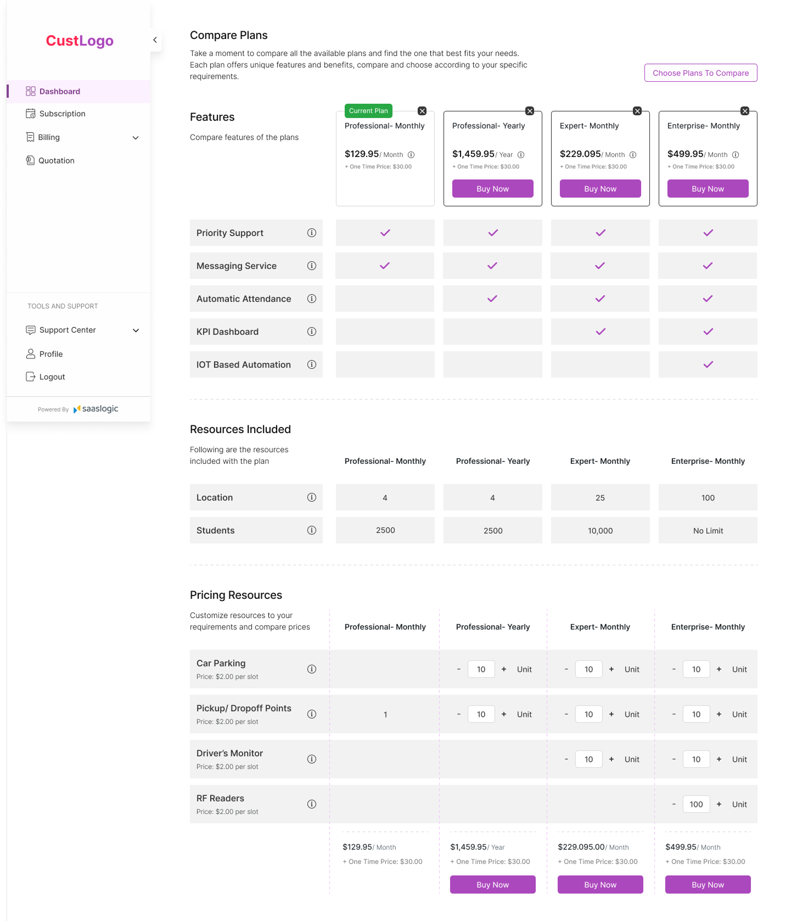Open price info for $1,459.95 Year plan

coord(521,155)
